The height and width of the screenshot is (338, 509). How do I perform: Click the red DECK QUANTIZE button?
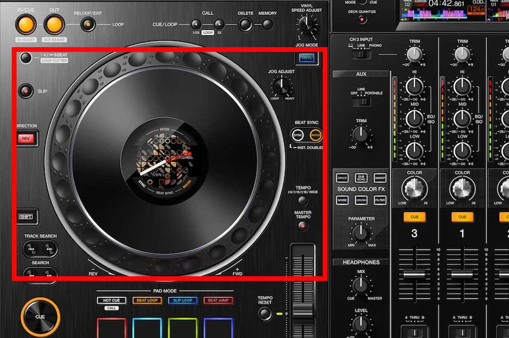[362, 19]
